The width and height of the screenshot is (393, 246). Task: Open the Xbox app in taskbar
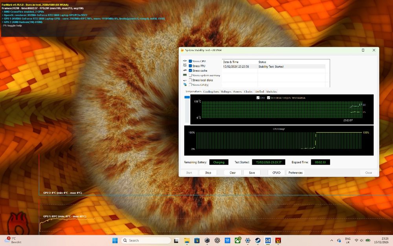tap(237, 240)
